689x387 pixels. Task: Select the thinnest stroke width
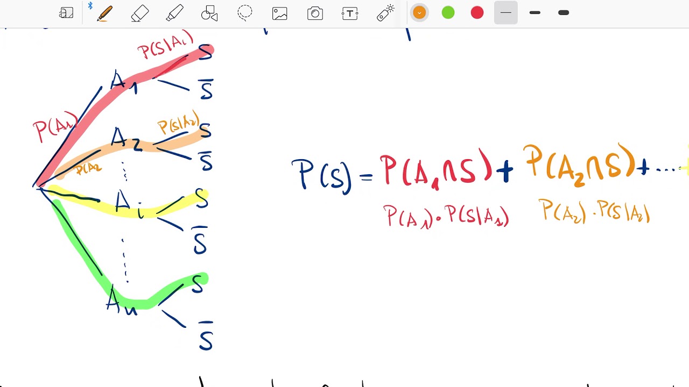pyautogui.click(x=506, y=13)
